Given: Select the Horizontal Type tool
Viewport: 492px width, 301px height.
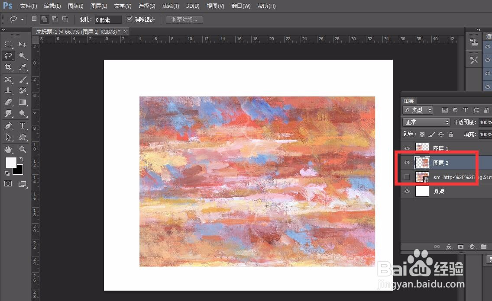Looking at the screenshot, I should pyautogui.click(x=22, y=126).
